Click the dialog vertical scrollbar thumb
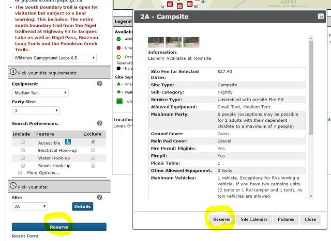331x241 pixels. [x=311, y=87]
